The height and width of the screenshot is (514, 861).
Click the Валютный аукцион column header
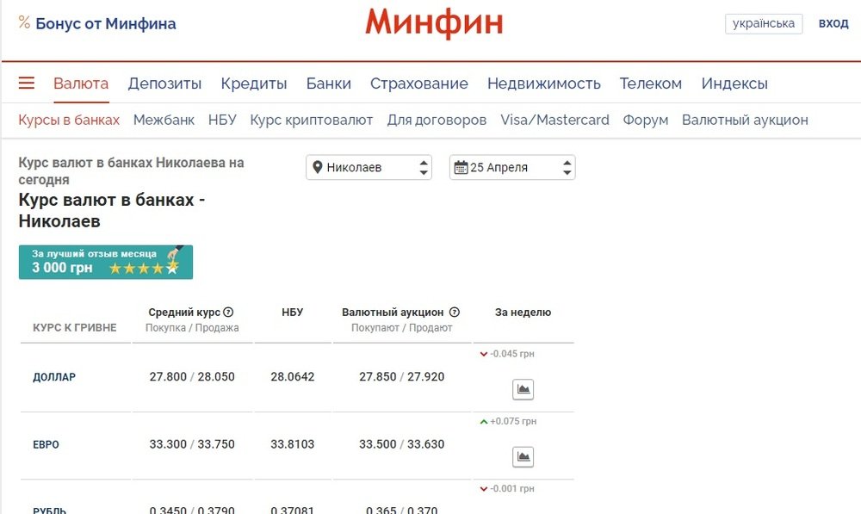point(393,312)
